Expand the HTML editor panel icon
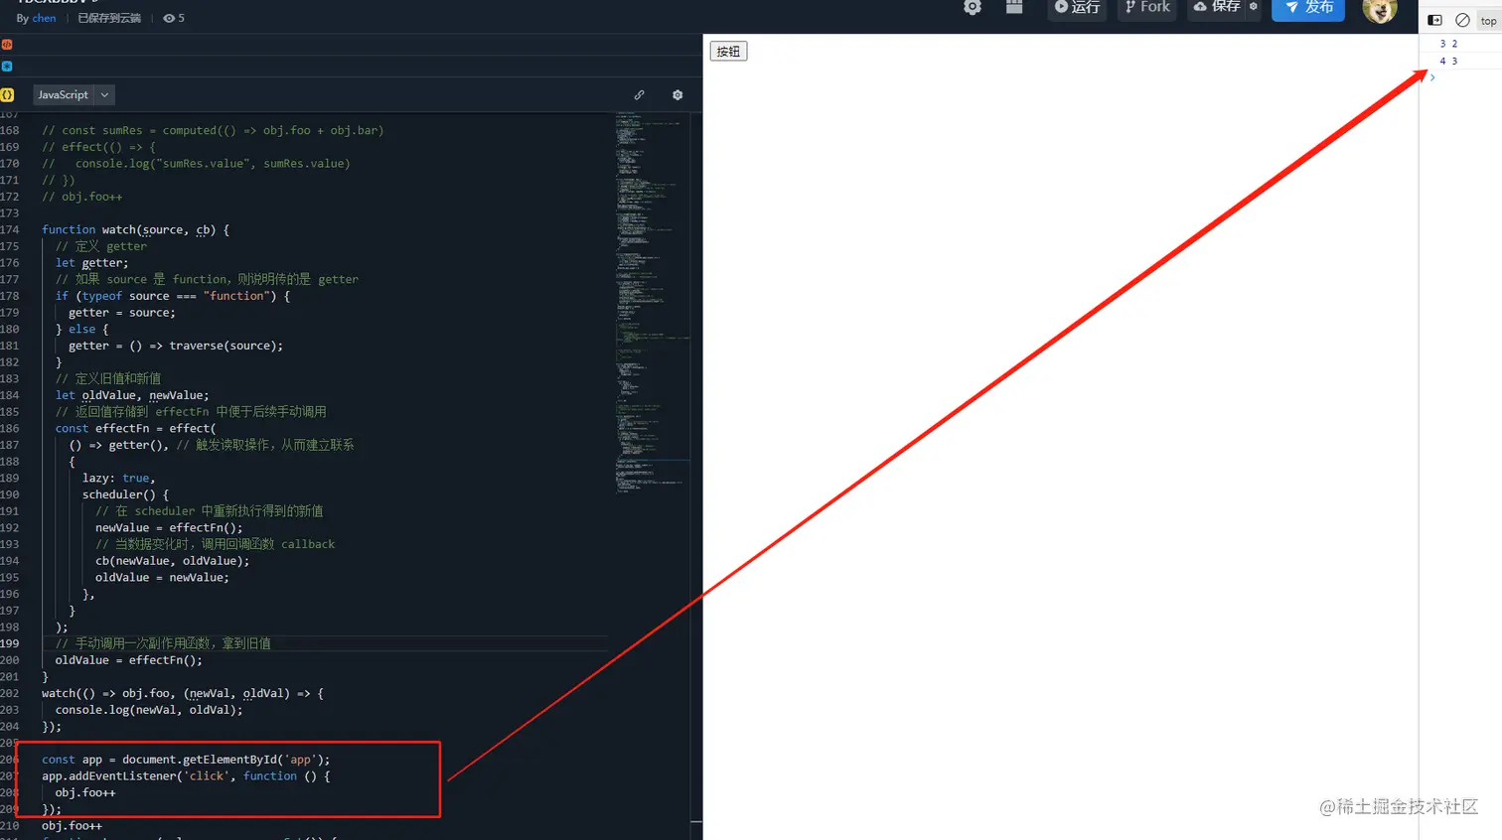The width and height of the screenshot is (1502, 840). pyautogui.click(x=7, y=45)
